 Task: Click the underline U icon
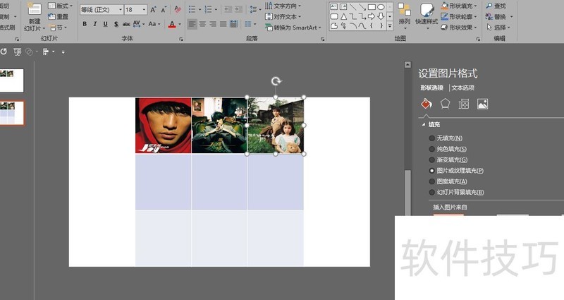106,23
